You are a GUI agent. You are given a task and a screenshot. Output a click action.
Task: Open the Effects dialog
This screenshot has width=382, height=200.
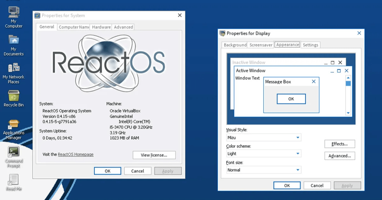tap(340, 144)
